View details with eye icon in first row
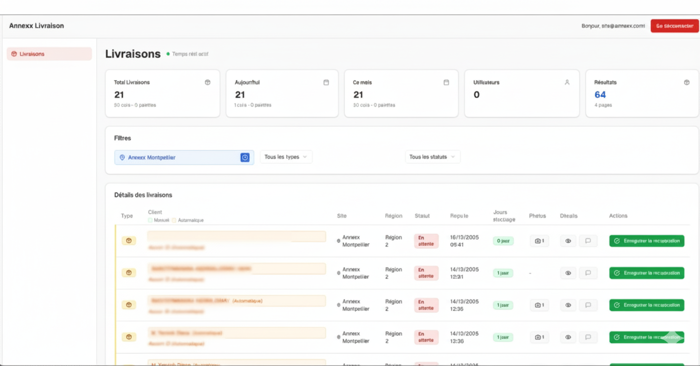The width and height of the screenshot is (700, 366). pos(568,241)
